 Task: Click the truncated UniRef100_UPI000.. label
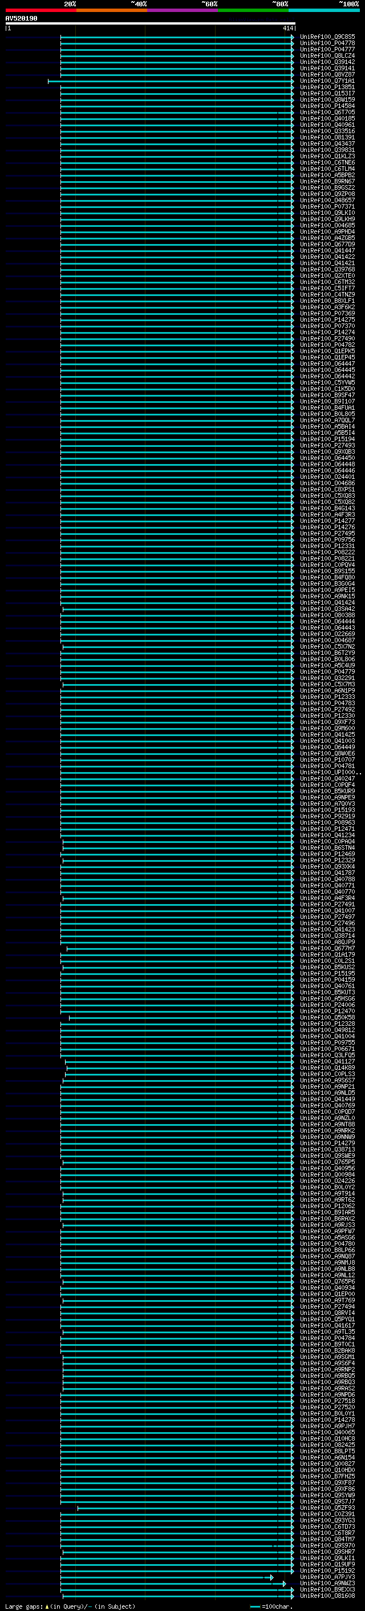coord(331,773)
